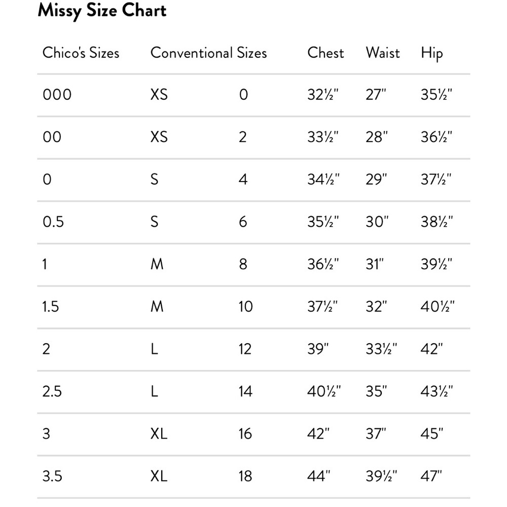Select the Chico's Sizes column header
507x507 pixels.
tap(81, 53)
